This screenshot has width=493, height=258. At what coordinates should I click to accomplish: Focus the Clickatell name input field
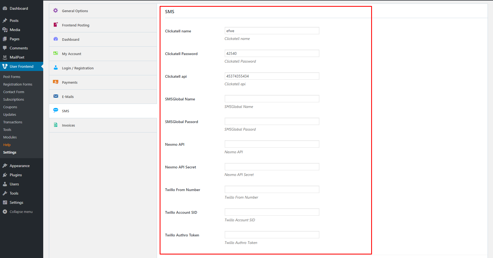pos(272,31)
